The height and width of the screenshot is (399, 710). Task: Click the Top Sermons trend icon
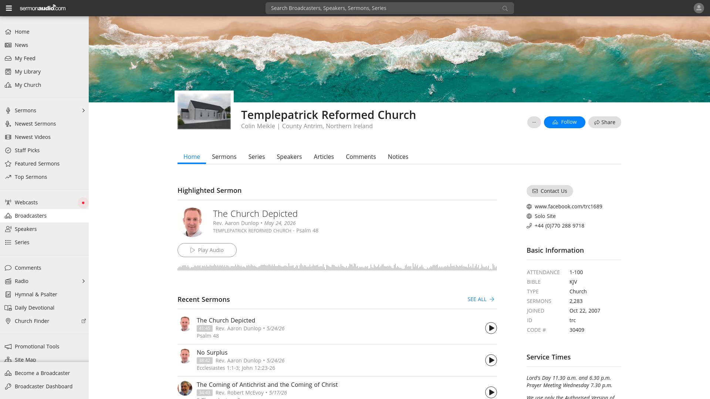[x=8, y=177]
